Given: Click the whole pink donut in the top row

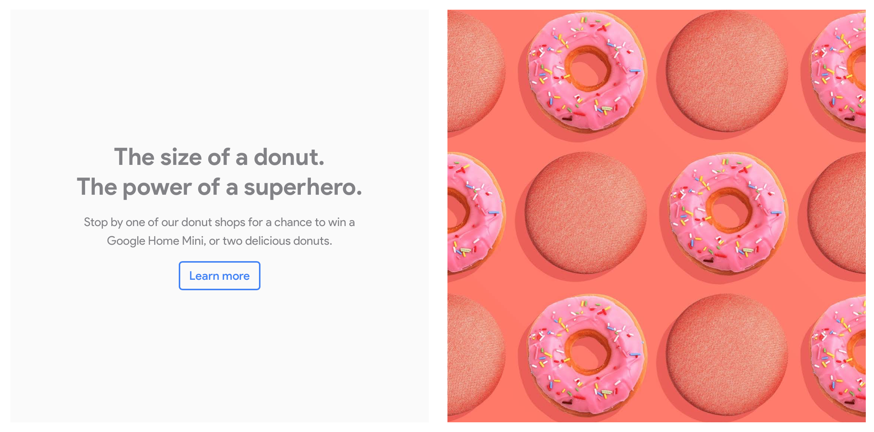Looking at the screenshot, I should [x=587, y=71].
